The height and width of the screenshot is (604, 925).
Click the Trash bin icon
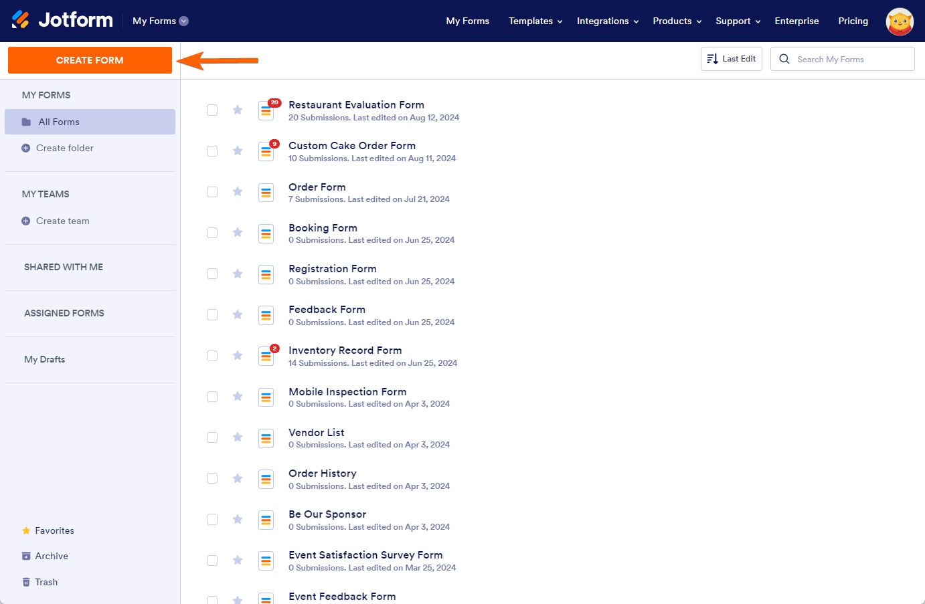26,582
